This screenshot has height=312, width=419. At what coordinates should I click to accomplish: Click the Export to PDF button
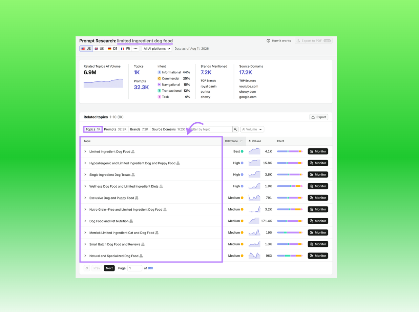[313, 41]
